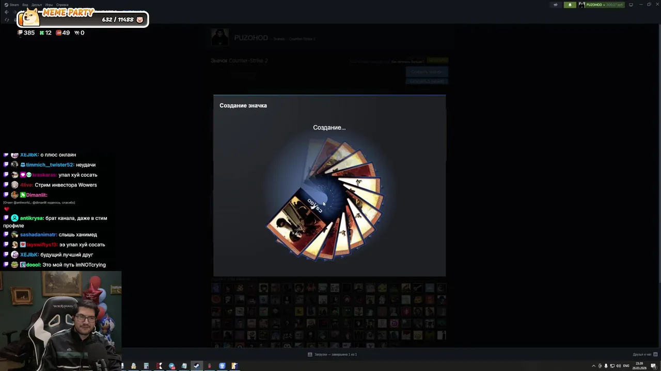Open the Steam menu in the menu bar
The width and height of the screenshot is (661, 371).
click(12, 5)
